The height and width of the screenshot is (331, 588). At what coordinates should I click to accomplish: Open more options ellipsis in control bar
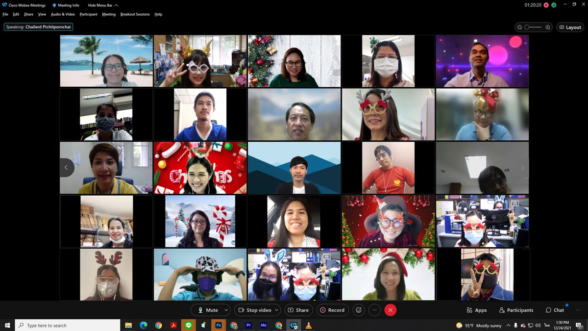click(374, 310)
